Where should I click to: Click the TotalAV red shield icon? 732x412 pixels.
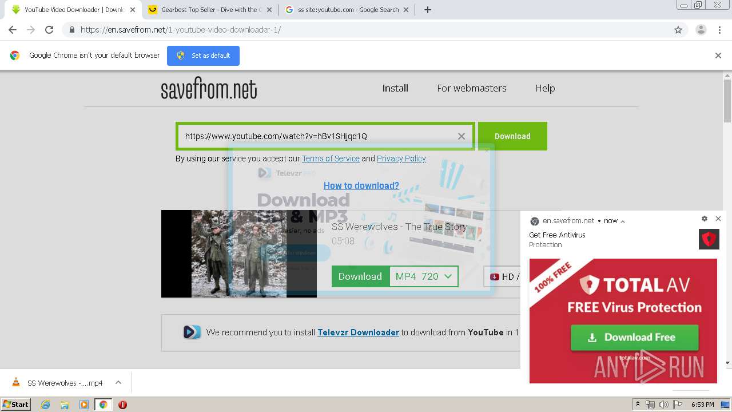click(x=709, y=239)
